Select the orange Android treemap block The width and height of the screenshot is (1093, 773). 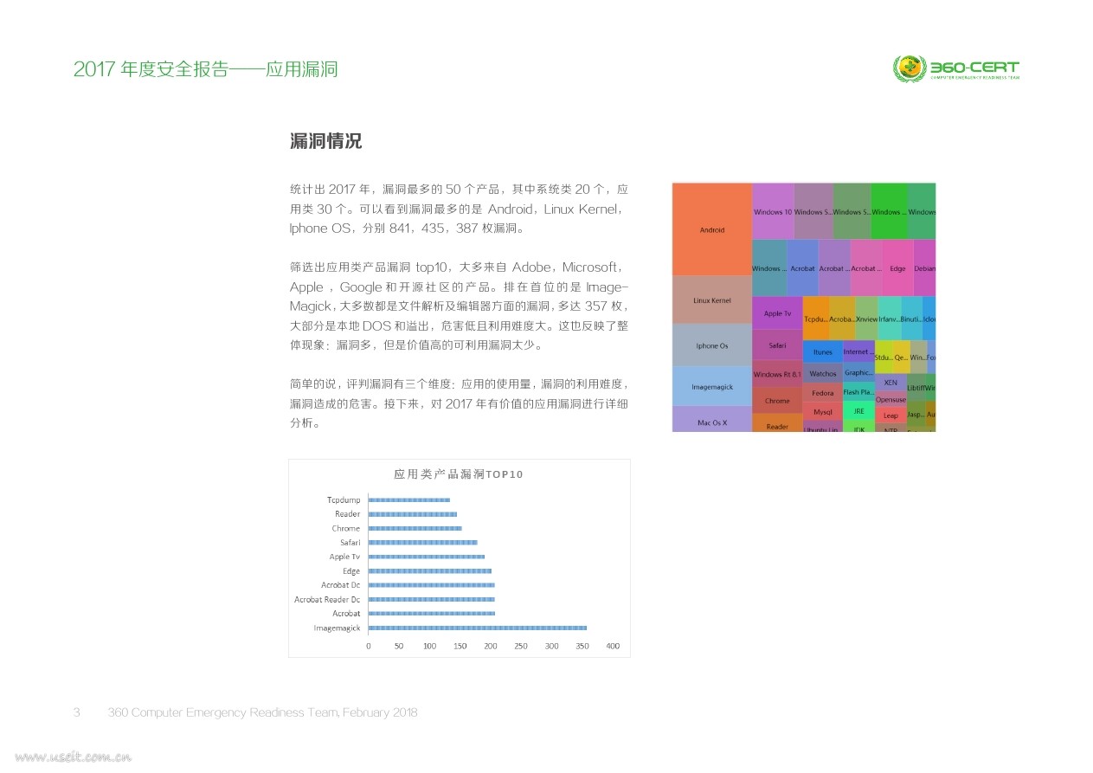point(712,229)
